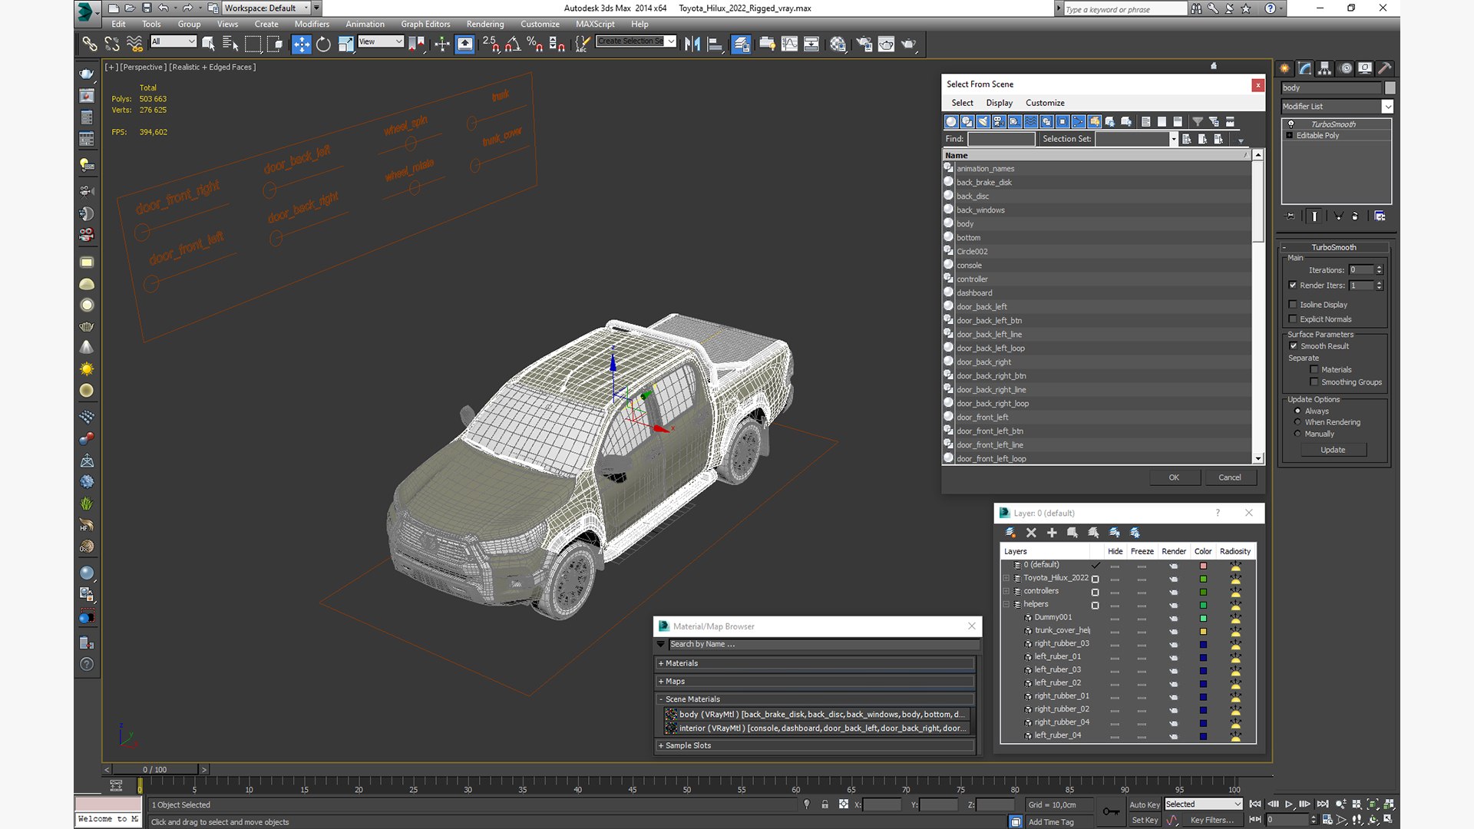This screenshot has height=829, width=1474.
Task: Expand the Toyota_Hilux_2022 layer
Action: click(1006, 578)
